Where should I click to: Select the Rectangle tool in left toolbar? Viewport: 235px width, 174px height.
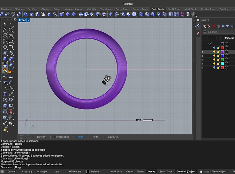[x=11, y=41]
